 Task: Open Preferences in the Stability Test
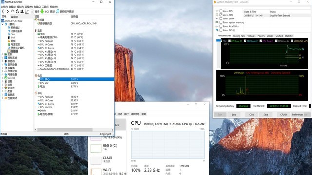(297, 115)
